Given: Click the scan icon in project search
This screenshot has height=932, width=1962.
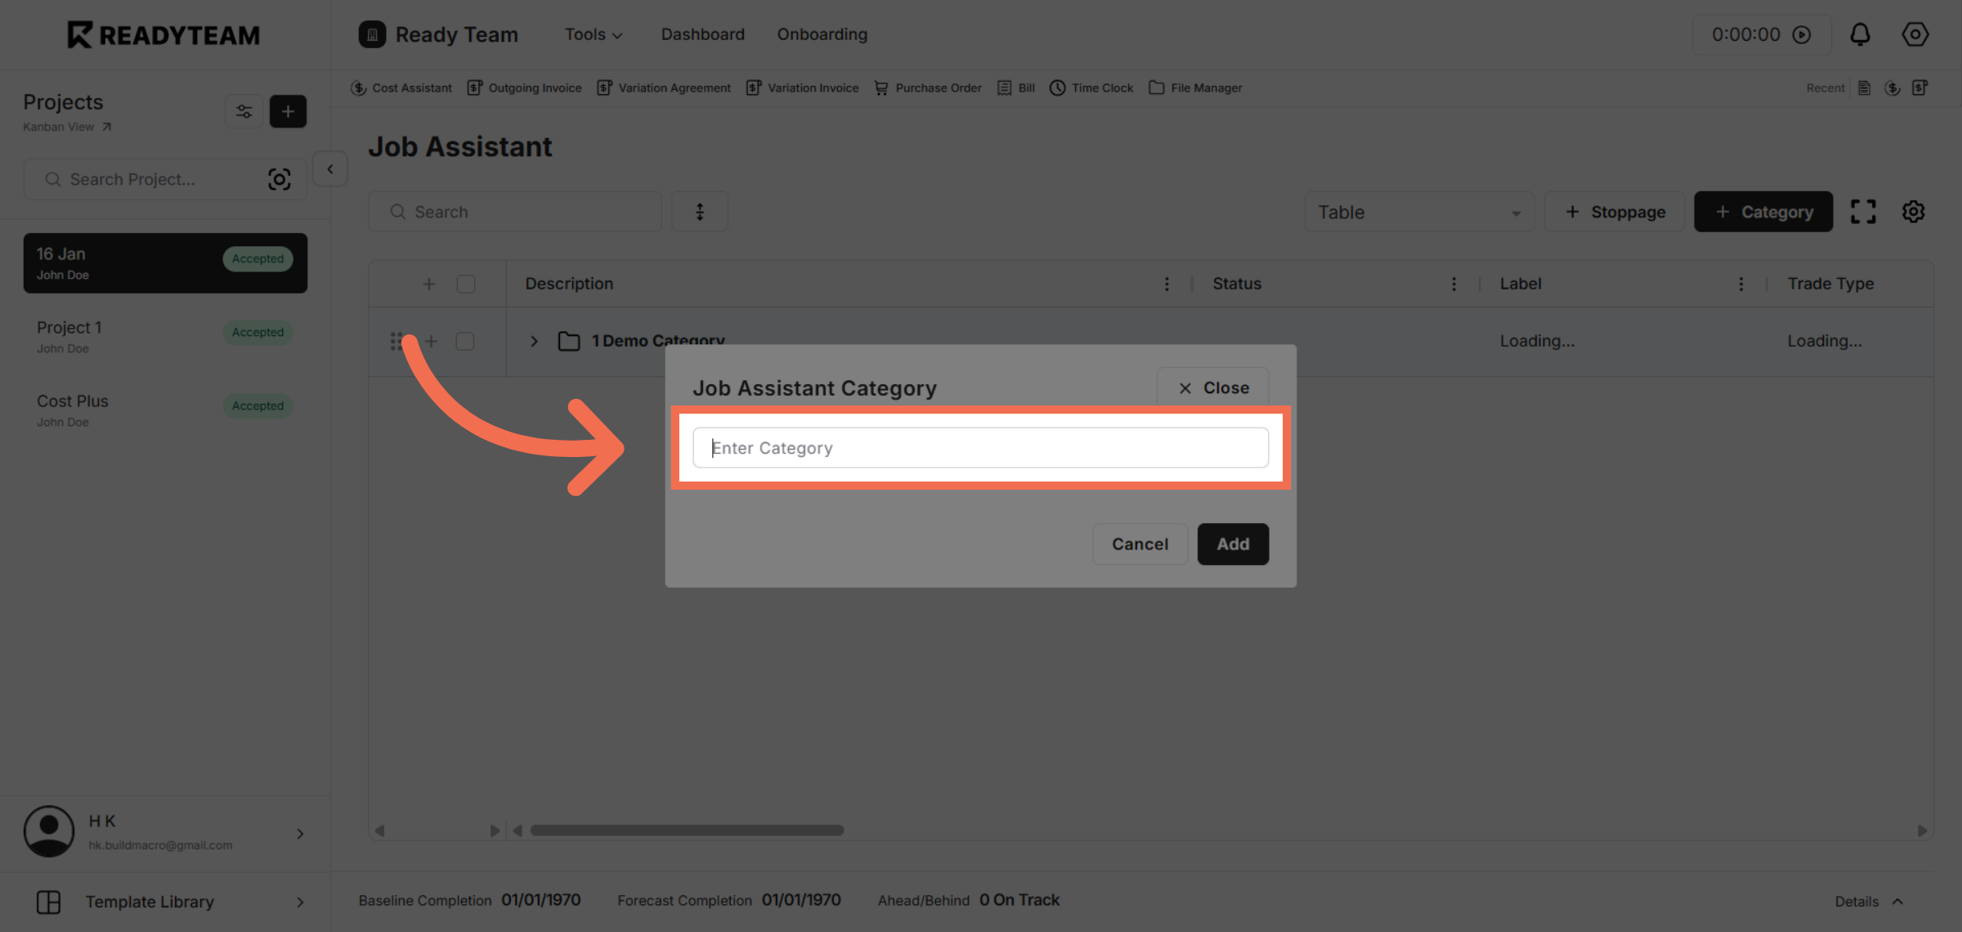Looking at the screenshot, I should (280, 179).
